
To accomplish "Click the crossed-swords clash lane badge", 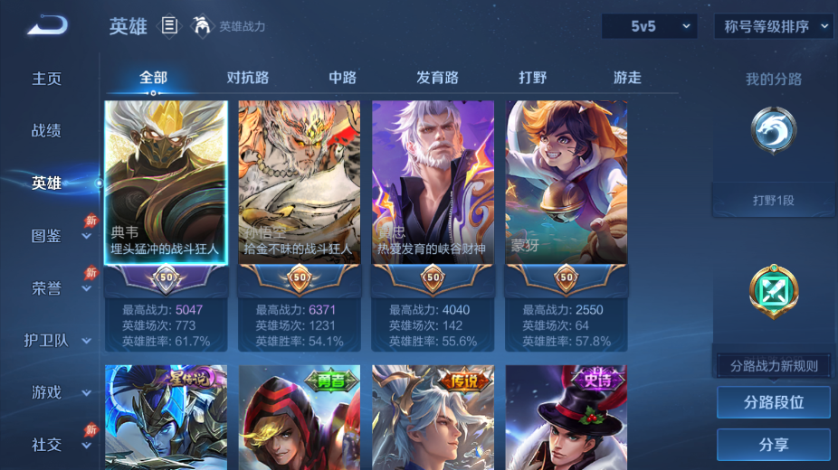I will pyautogui.click(x=774, y=291).
